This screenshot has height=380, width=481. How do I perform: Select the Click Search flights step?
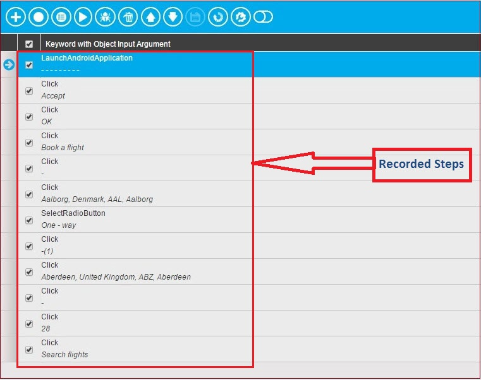click(x=135, y=348)
